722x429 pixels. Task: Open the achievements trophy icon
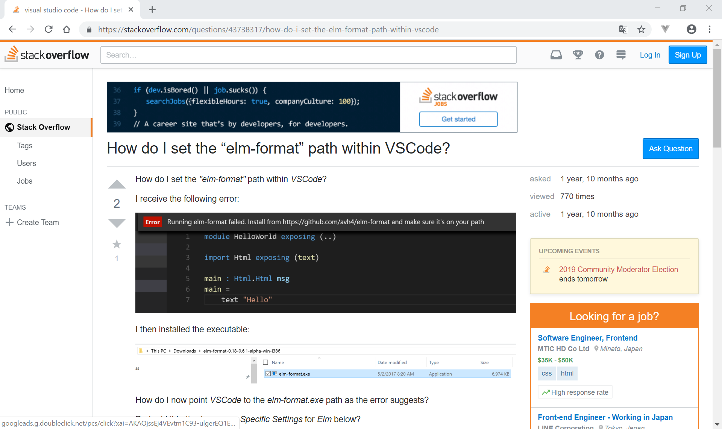tap(578, 55)
